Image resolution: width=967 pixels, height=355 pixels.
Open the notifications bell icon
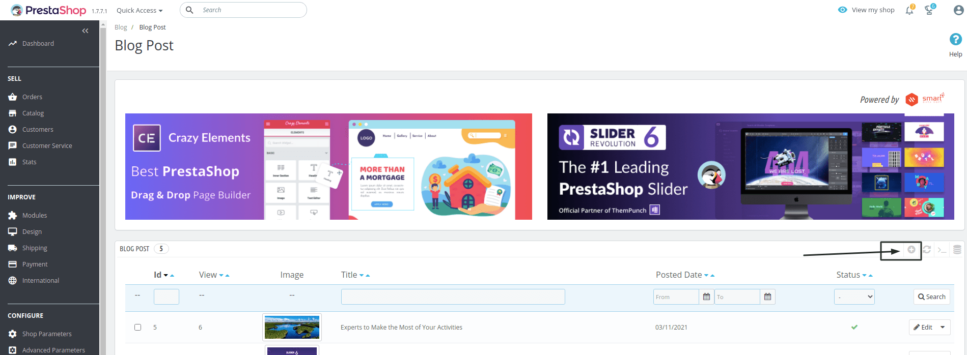point(909,10)
